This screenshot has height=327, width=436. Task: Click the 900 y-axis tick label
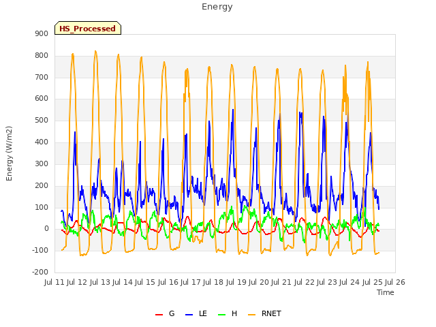[42, 33]
